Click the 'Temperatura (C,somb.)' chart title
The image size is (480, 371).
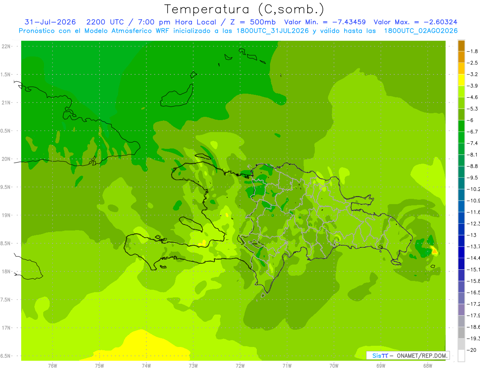(244, 9)
